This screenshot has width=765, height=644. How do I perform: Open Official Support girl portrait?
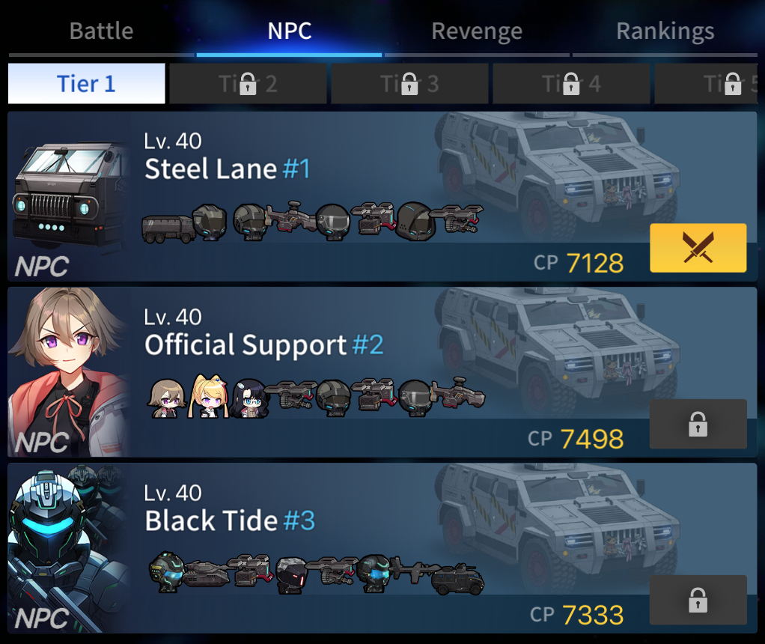pos(70,372)
